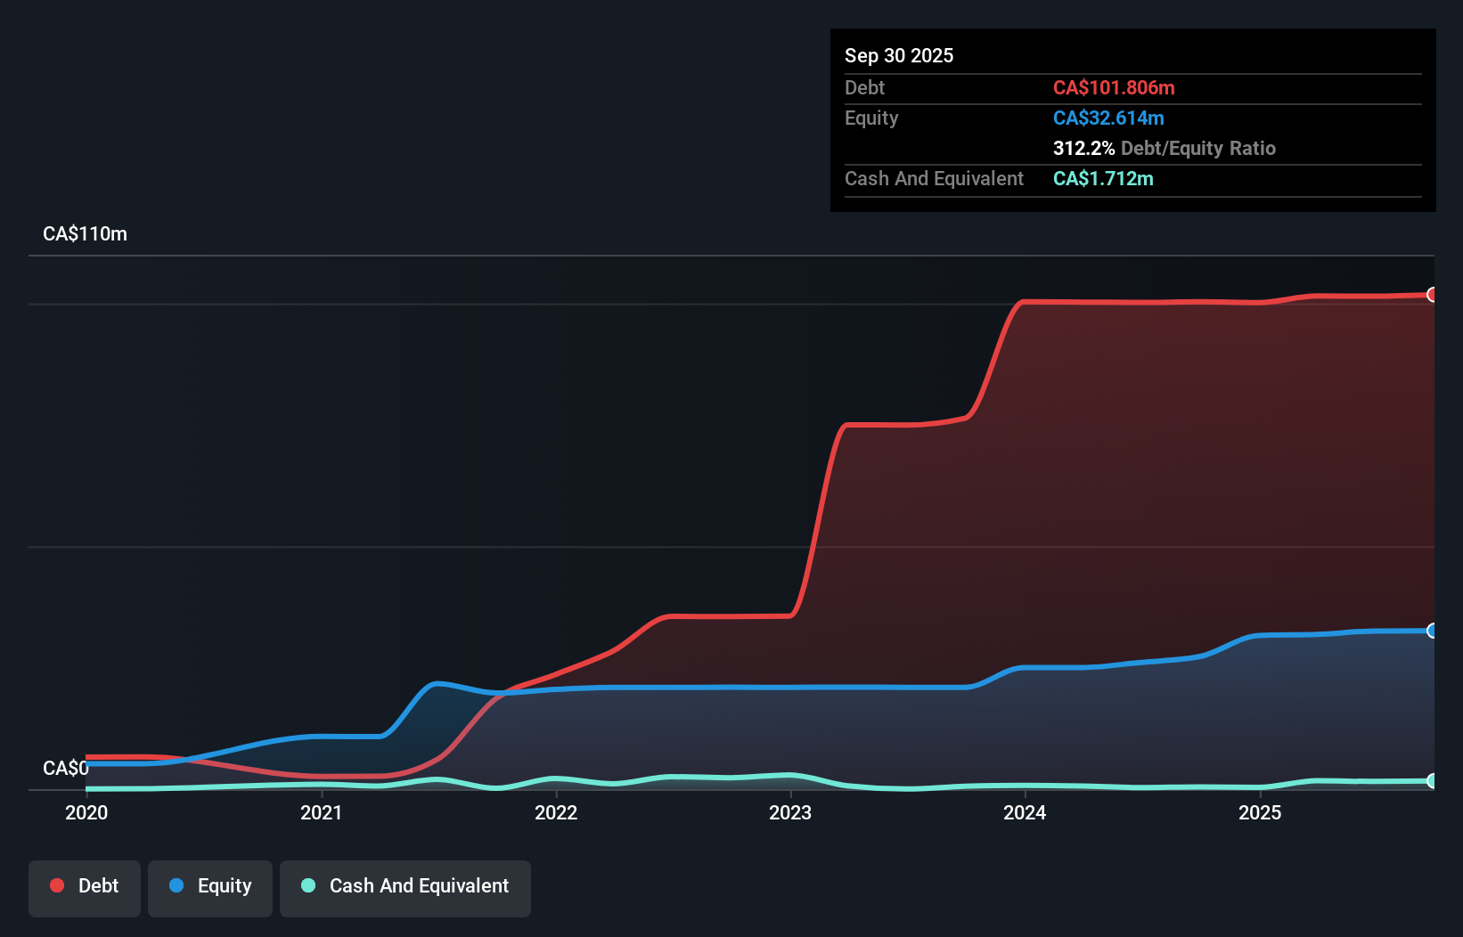This screenshot has width=1463, height=937.
Task: Click the CA$110m axis label
Action: click(x=85, y=233)
